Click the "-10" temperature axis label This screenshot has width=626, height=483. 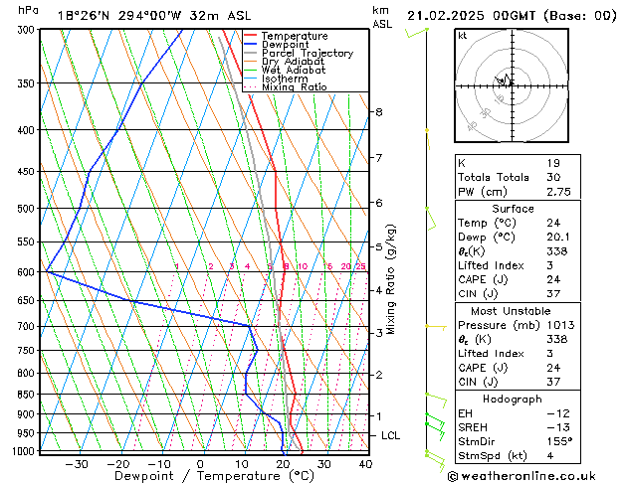tap(159, 465)
